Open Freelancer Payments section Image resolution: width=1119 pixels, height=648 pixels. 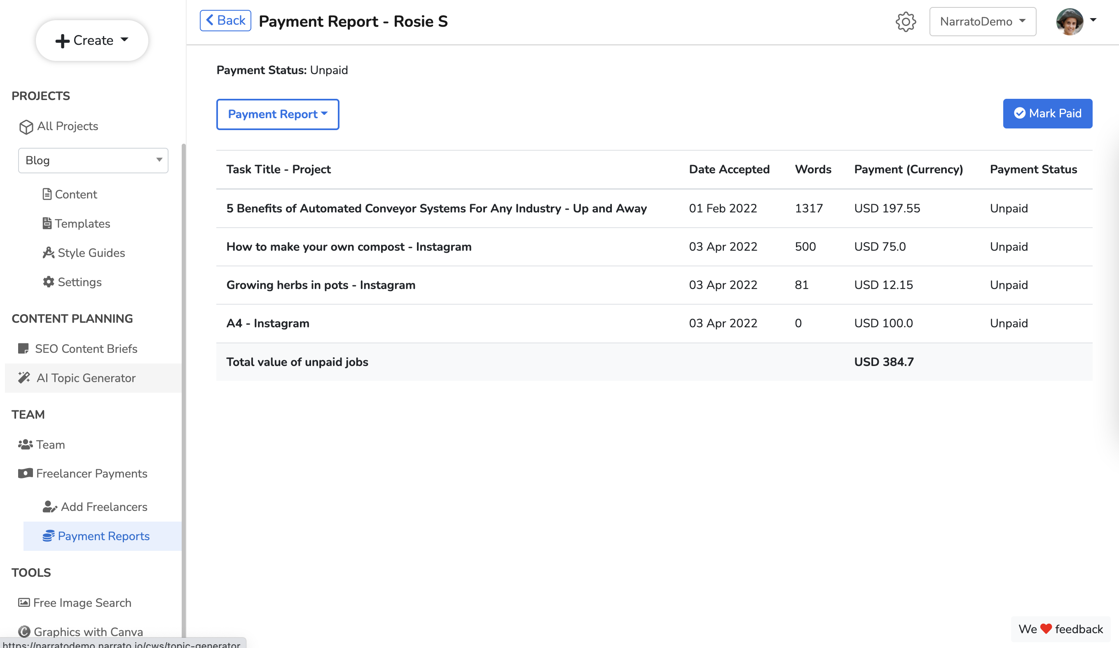click(x=91, y=473)
